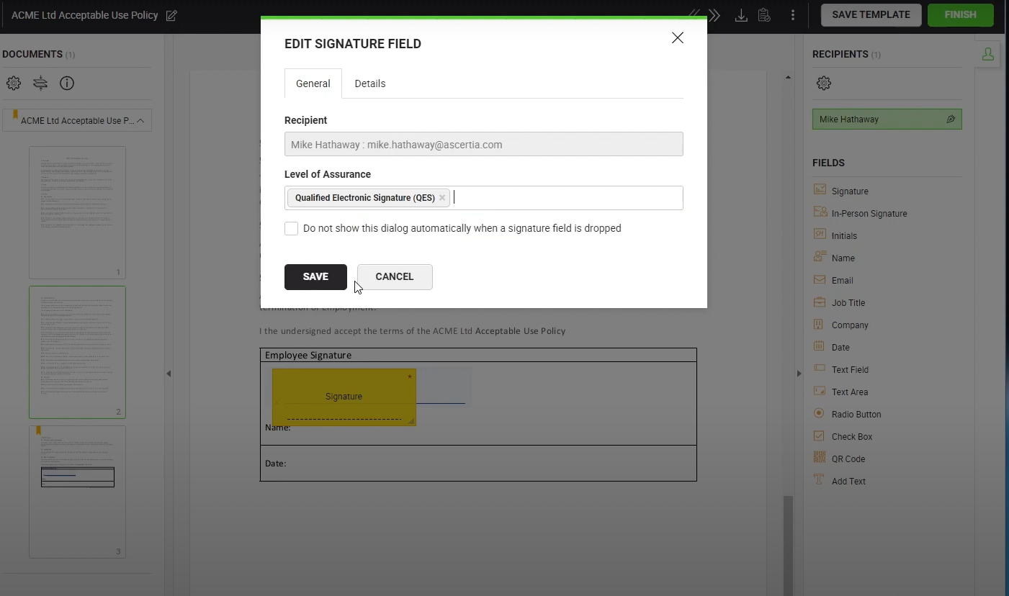Show document info icon
The image size is (1009, 596).
(67, 83)
